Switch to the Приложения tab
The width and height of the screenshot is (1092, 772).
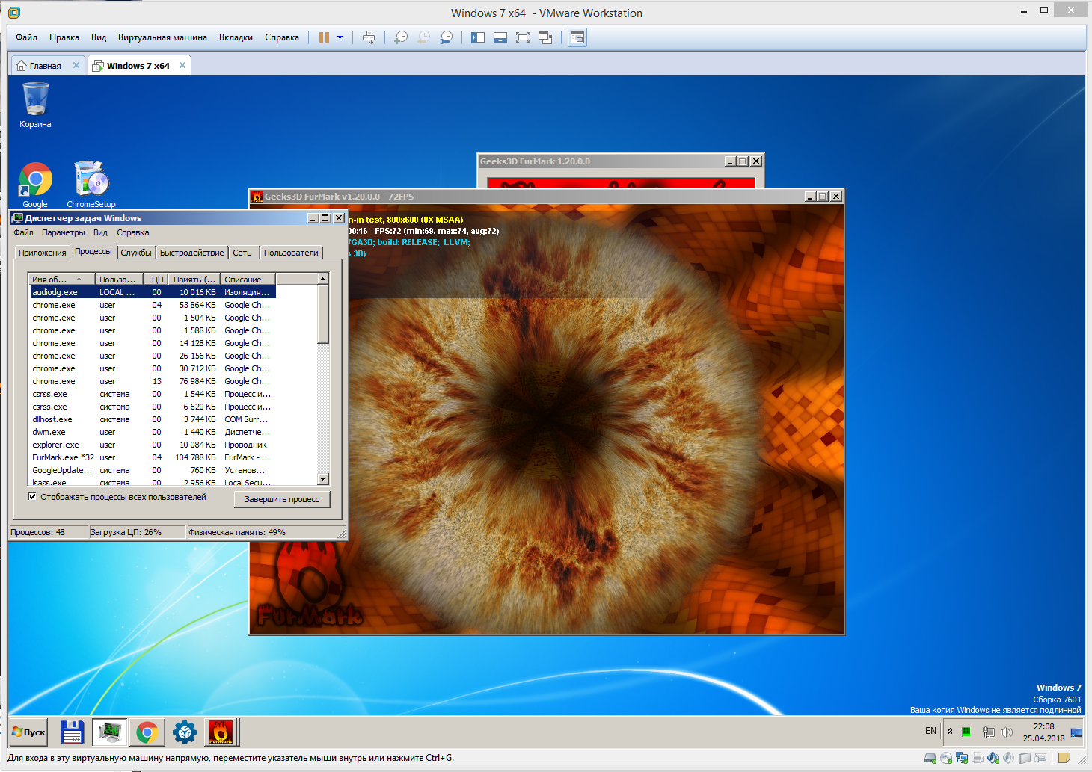(x=43, y=253)
